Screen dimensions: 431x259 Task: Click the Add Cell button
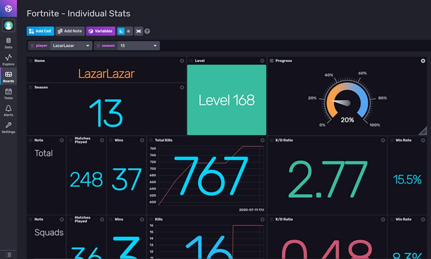coord(40,31)
